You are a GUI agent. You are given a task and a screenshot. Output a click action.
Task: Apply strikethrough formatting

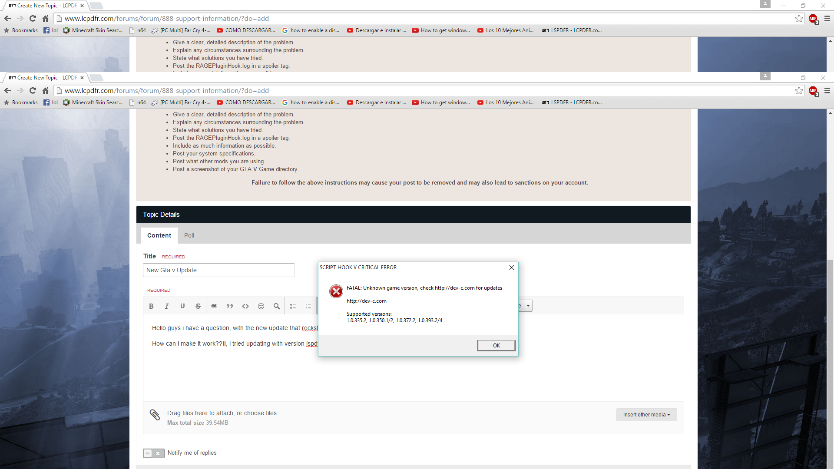coord(198,306)
